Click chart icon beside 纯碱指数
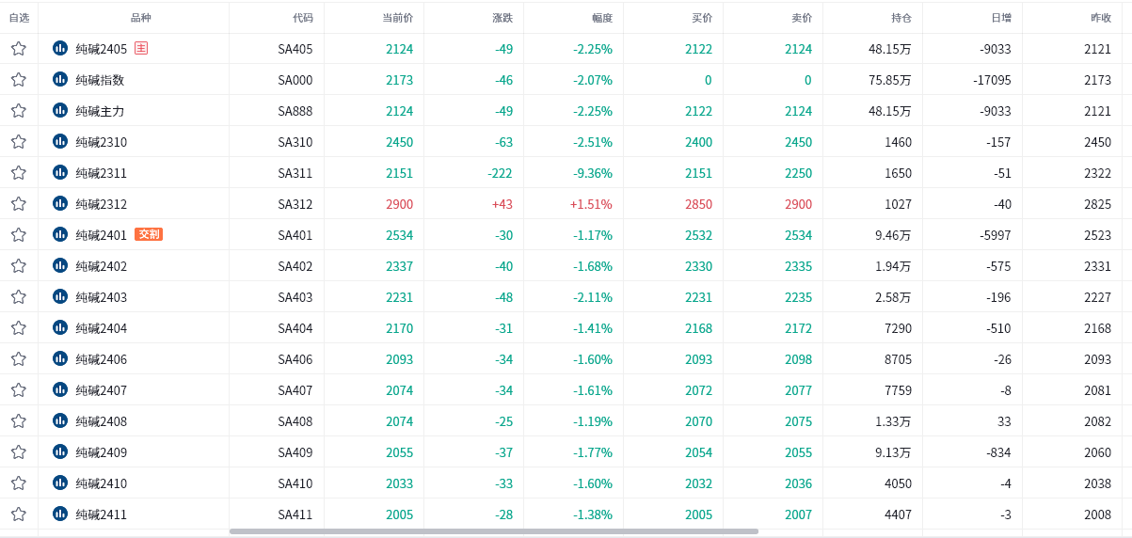The image size is (1132, 538). click(x=60, y=80)
